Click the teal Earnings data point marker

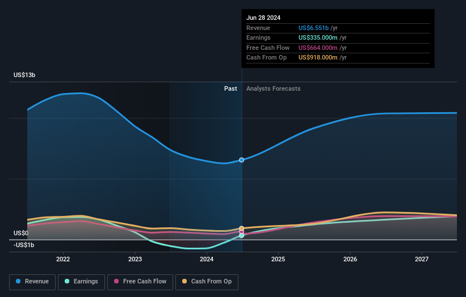[x=242, y=236]
